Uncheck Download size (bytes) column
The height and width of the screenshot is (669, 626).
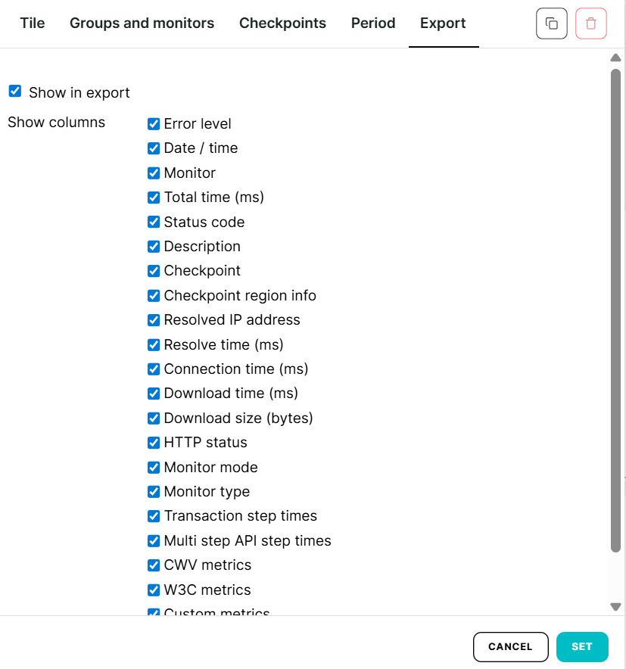154,419
